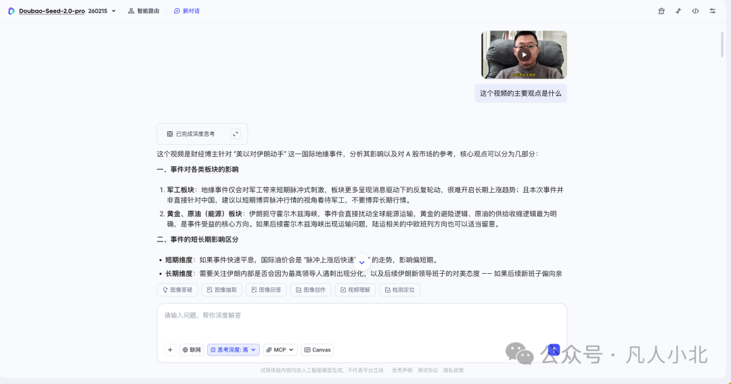Open the 思考深度: 高 dropdown
Screen dimensions: 731x384
click(233, 350)
